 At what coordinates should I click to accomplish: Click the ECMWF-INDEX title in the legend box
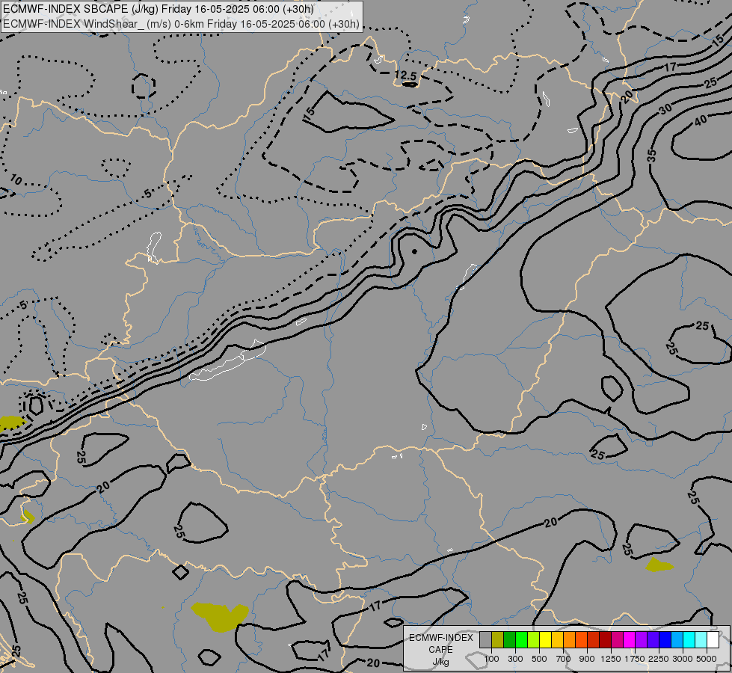click(x=441, y=638)
